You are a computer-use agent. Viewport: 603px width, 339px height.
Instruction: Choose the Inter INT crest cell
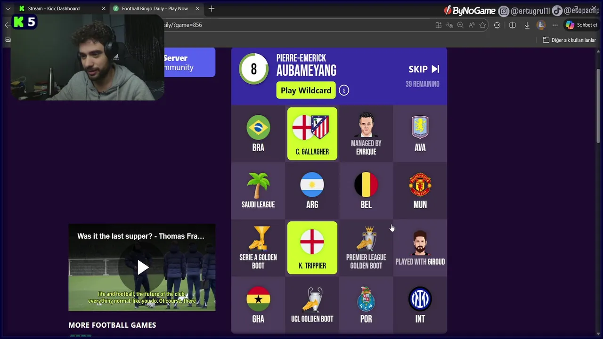(420, 305)
